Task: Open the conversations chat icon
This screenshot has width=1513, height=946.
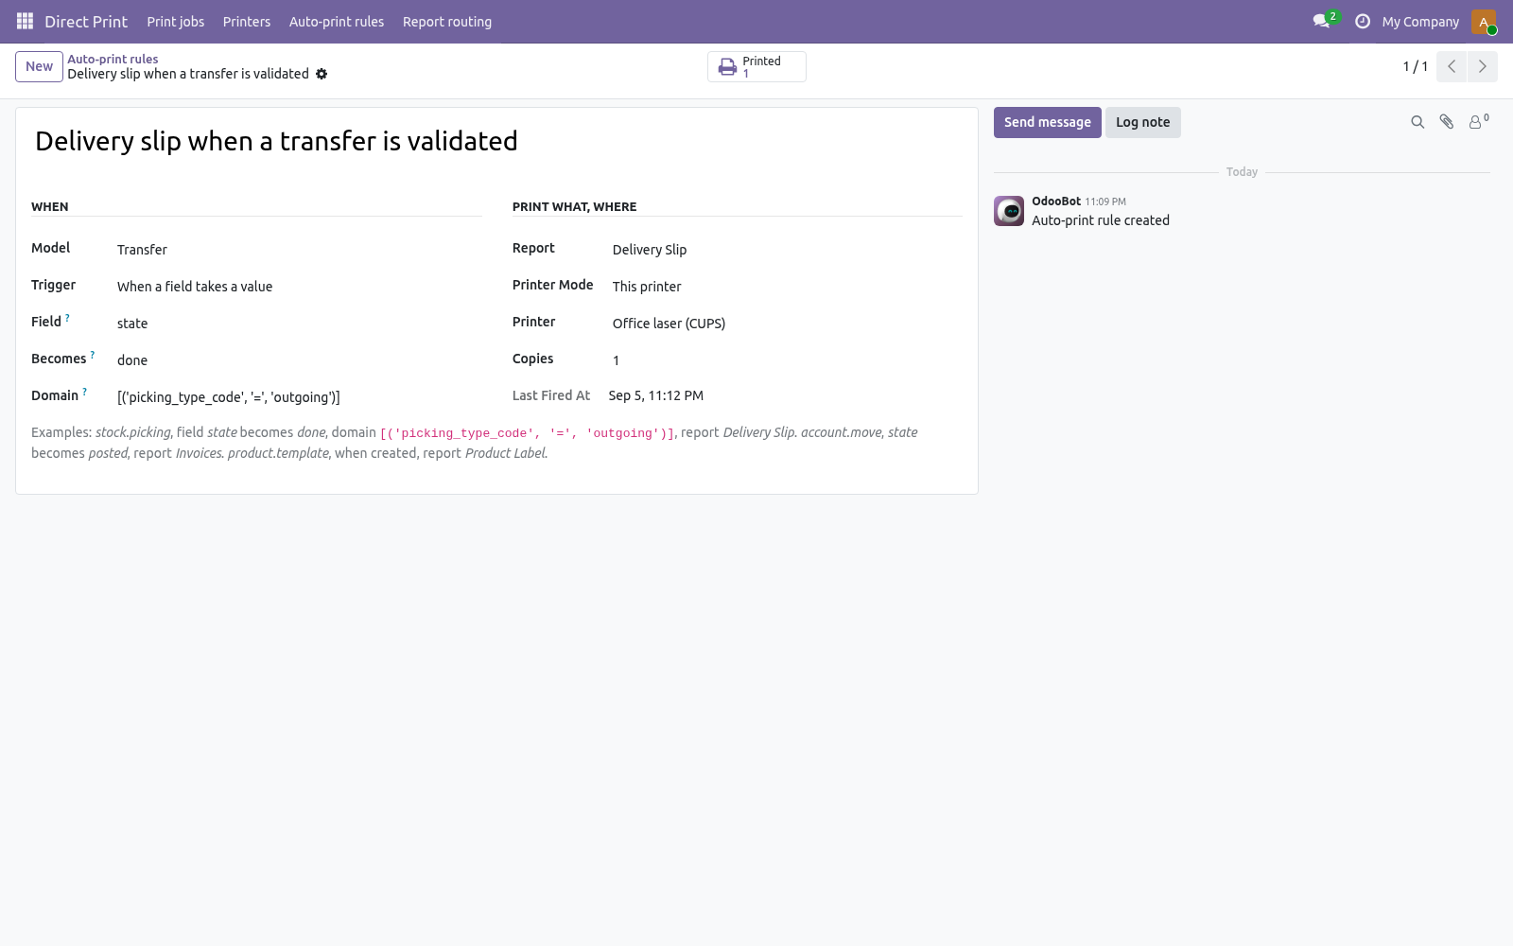Action: pos(1321,21)
